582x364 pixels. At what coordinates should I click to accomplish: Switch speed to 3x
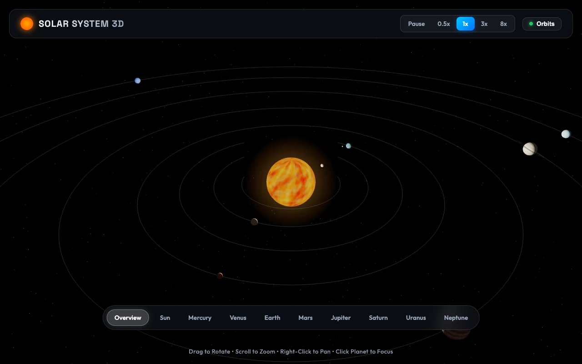484,24
